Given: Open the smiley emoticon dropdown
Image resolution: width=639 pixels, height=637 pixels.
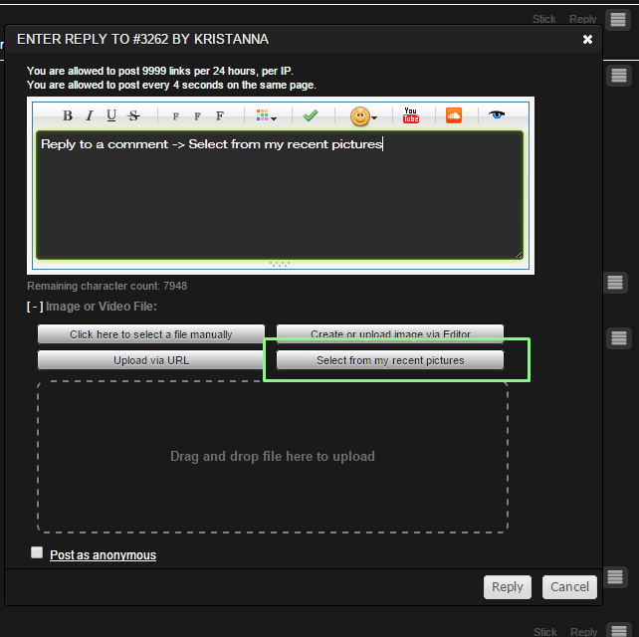Looking at the screenshot, I should [362, 116].
